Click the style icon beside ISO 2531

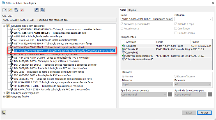(x=12, y=72)
